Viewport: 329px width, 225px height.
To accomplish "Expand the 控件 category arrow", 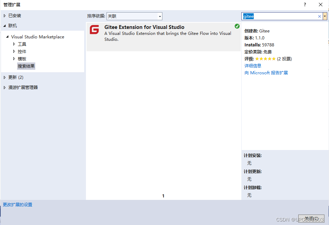I will tap(14, 52).
